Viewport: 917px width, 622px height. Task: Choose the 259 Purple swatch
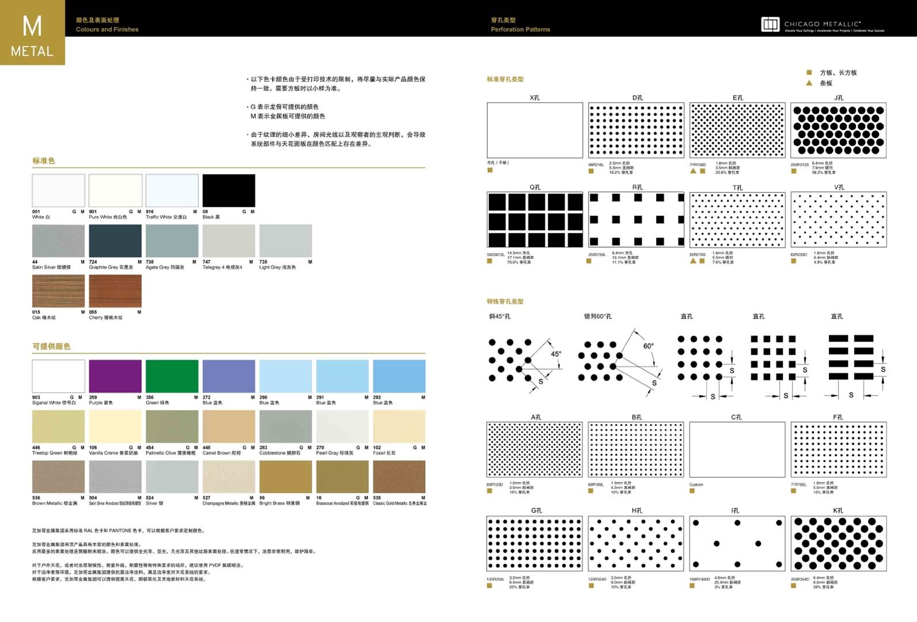(115, 376)
